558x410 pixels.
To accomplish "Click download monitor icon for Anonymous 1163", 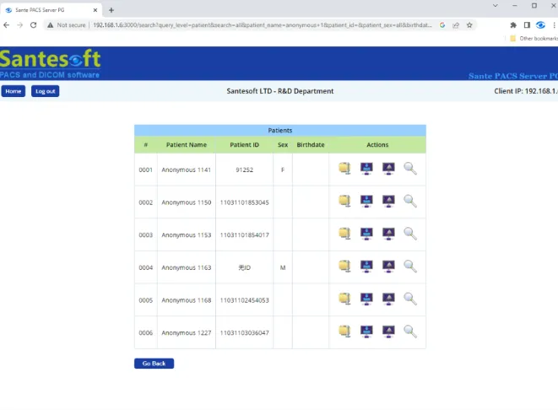I will tap(366, 266).
